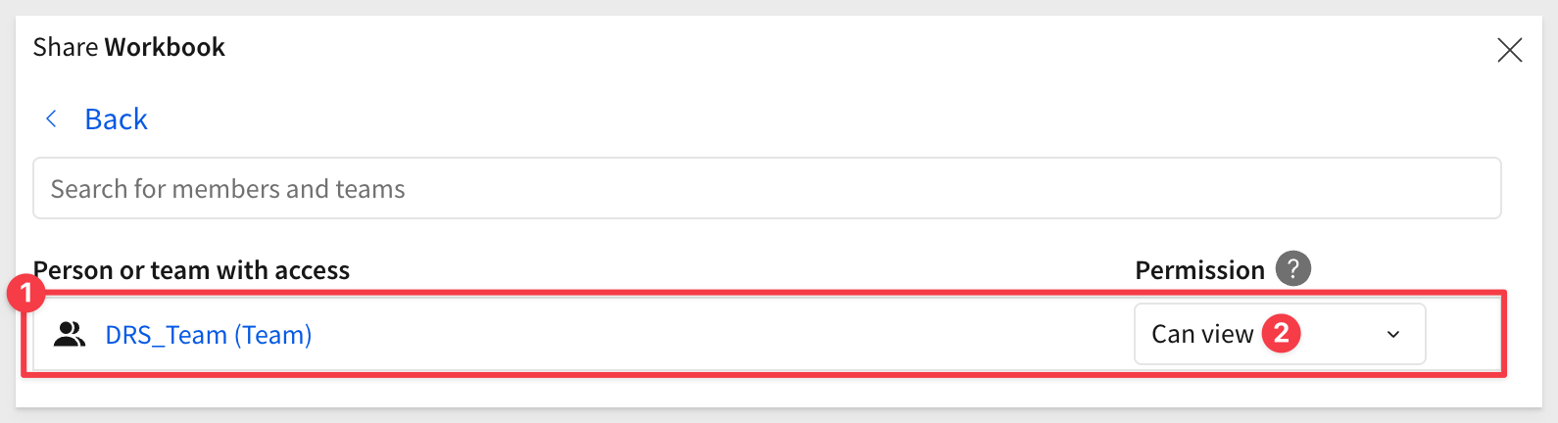The width and height of the screenshot is (1558, 423).
Task: Click the red number 1 annotation badge
Action: pyautogui.click(x=25, y=293)
